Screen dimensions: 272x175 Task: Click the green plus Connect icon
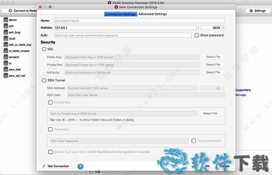coord(10,11)
